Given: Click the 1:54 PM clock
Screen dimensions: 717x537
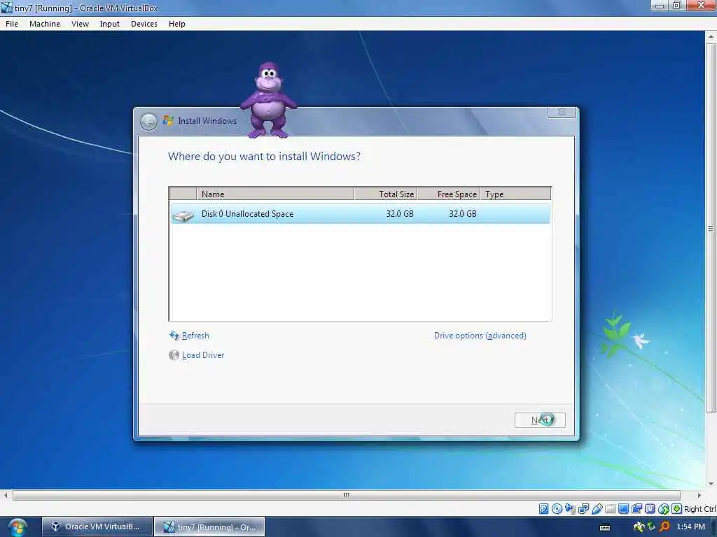Looking at the screenshot, I should pyautogui.click(x=690, y=527).
